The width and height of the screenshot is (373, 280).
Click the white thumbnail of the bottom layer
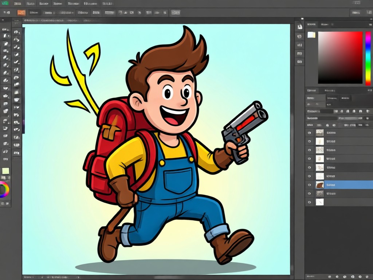click(x=320, y=202)
